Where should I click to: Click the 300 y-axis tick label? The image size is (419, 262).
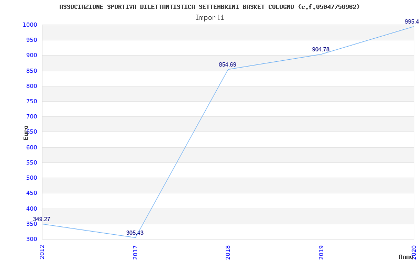[31, 239]
